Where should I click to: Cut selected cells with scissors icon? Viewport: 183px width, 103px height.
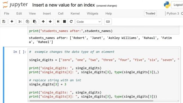(x=20, y=21)
